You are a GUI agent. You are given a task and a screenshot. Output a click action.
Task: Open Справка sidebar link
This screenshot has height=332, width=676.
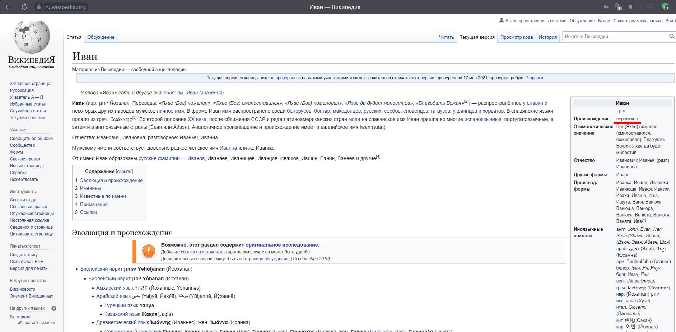tap(18, 173)
